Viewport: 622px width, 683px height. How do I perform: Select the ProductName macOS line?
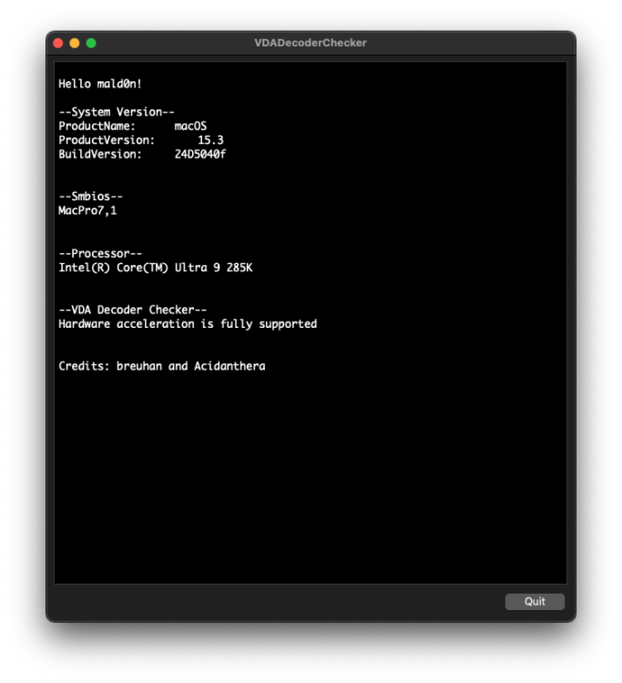click(132, 126)
